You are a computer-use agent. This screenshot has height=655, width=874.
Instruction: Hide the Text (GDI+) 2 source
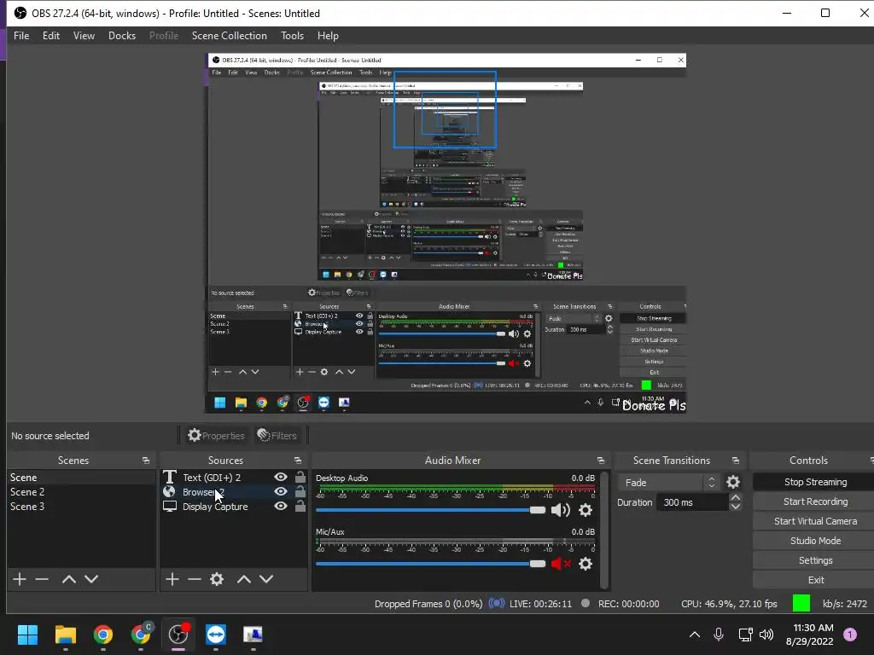point(281,477)
